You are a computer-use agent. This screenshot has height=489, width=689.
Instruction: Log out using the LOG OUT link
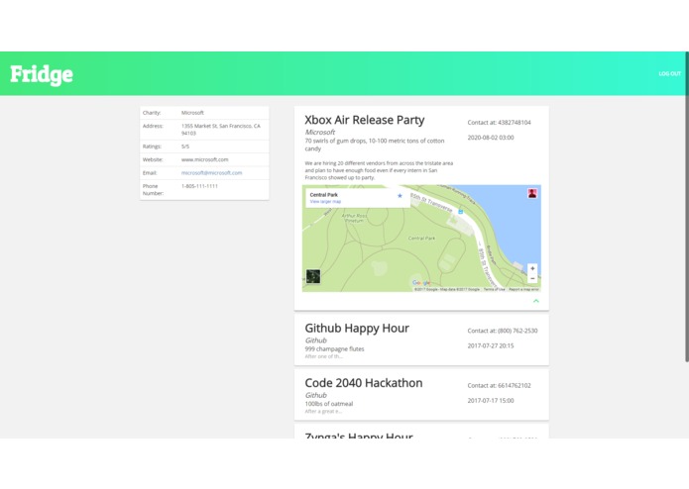[x=669, y=73]
